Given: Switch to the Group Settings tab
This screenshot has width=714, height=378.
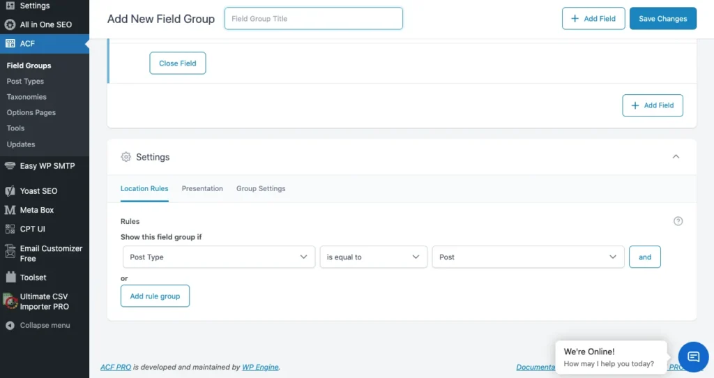Looking at the screenshot, I should click(261, 188).
